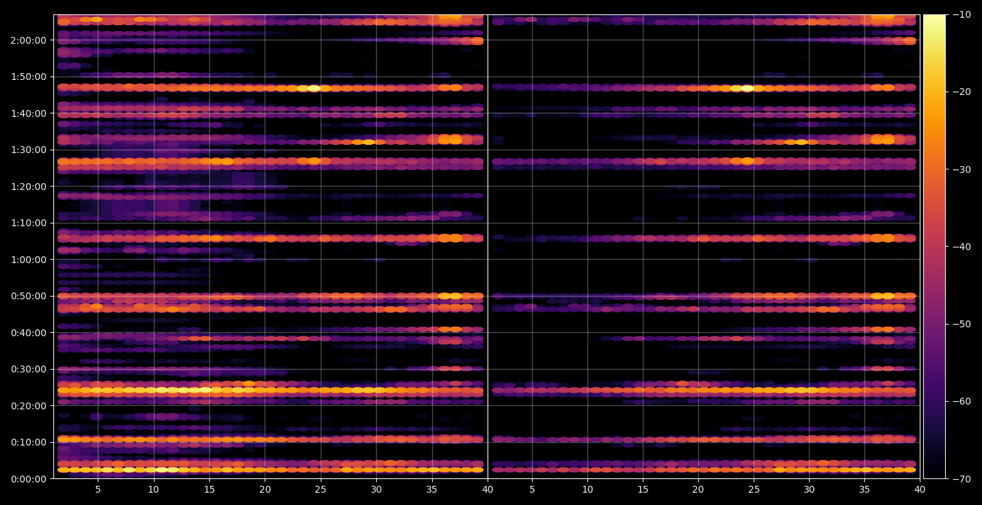The image size is (982, 505).
Task: Click the colorbar gradient scale
Action: (934, 247)
